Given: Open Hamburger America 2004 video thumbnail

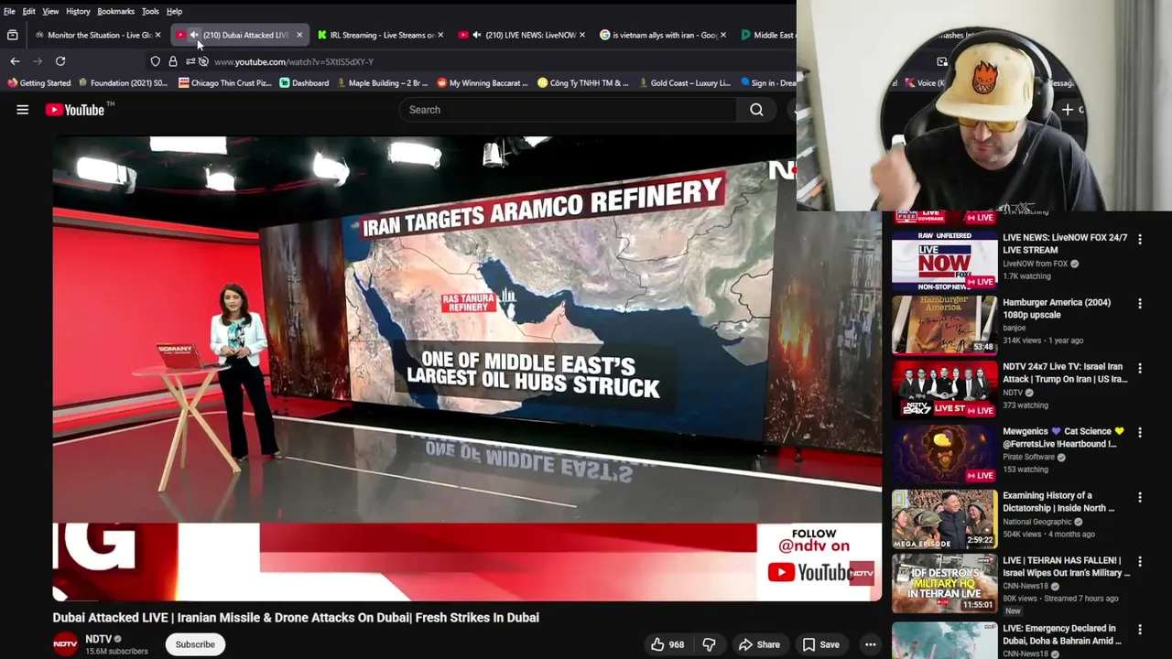Looking at the screenshot, I should (x=945, y=324).
